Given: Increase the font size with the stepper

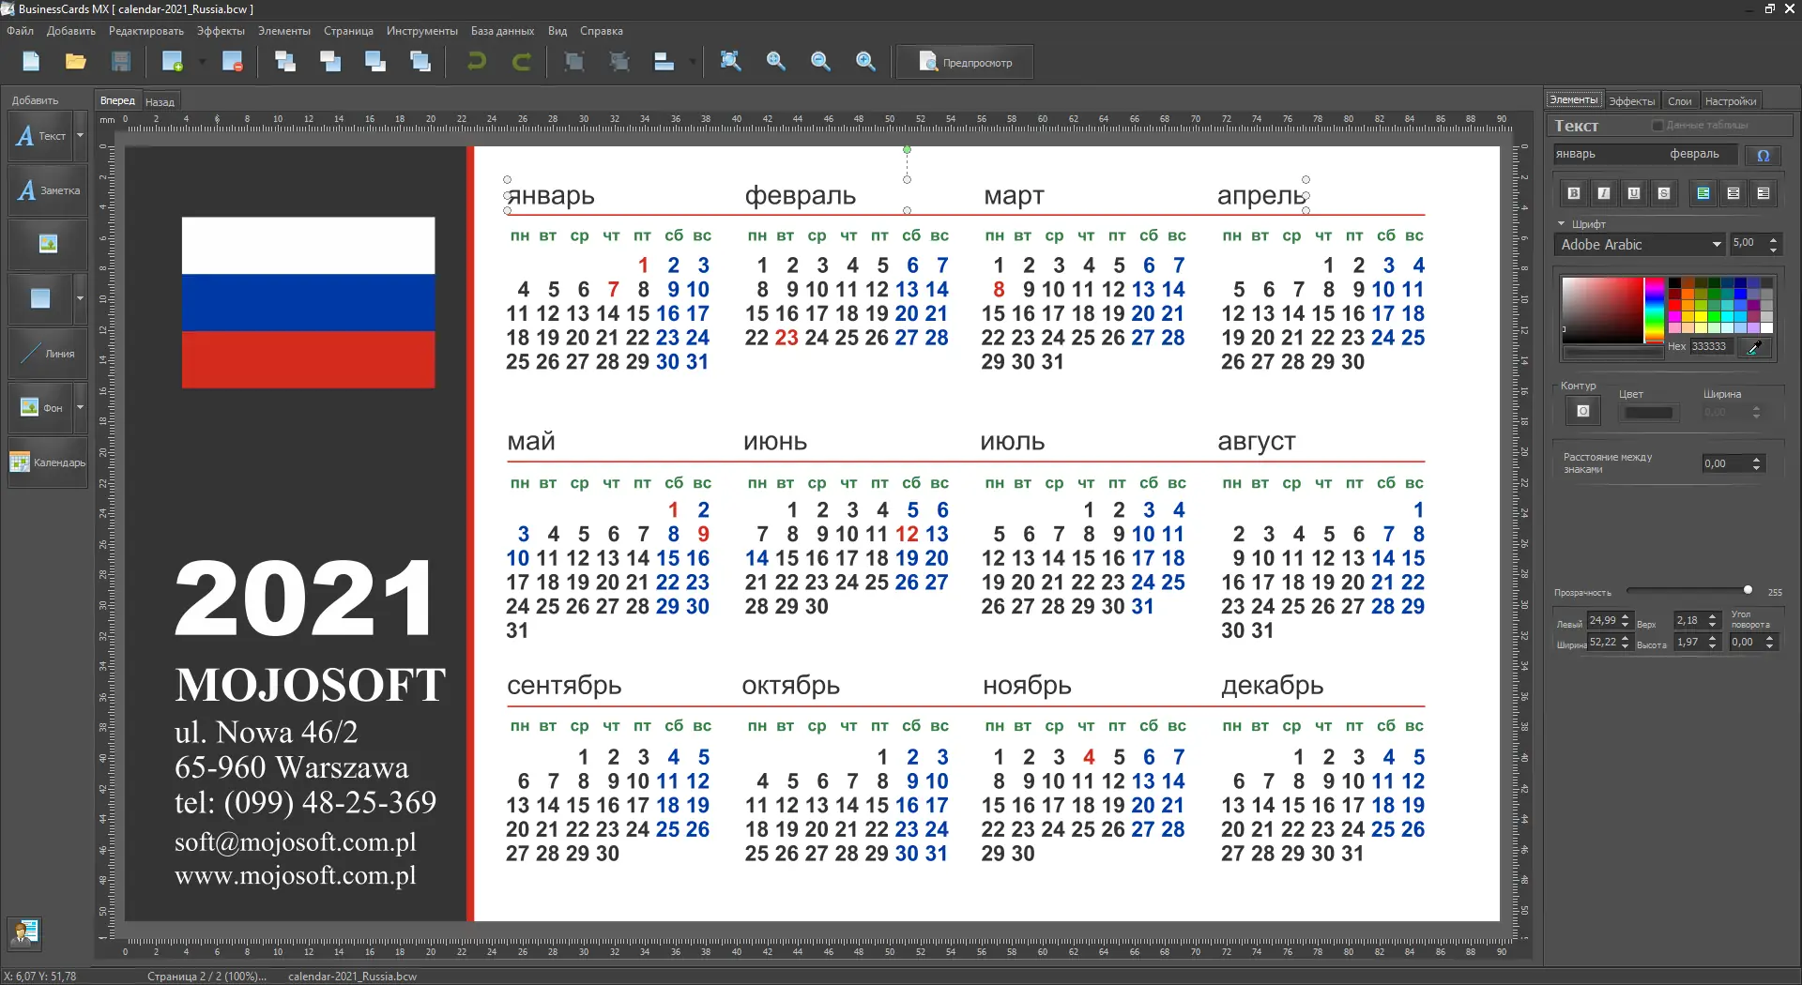Looking at the screenshot, I should tap(1773, 240).
